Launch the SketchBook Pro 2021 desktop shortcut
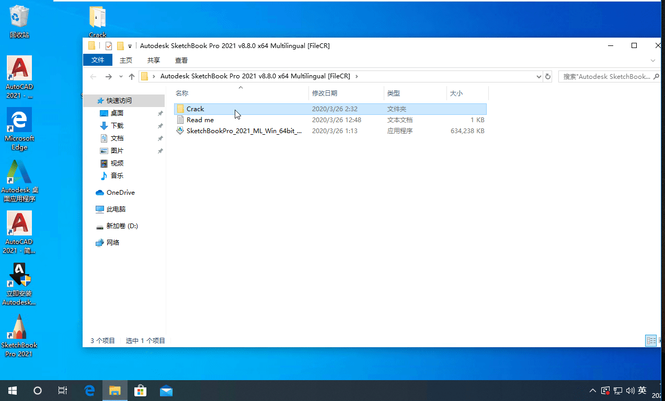The width and height of the screenshot is (665, 401). 19,335
